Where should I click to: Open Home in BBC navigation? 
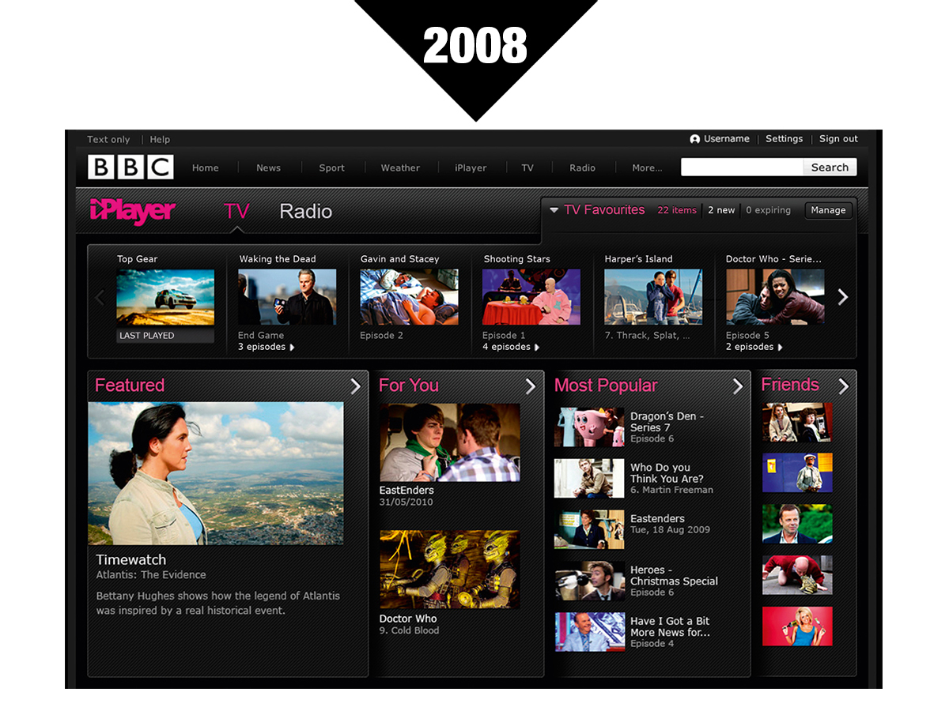tap(205, 167)
